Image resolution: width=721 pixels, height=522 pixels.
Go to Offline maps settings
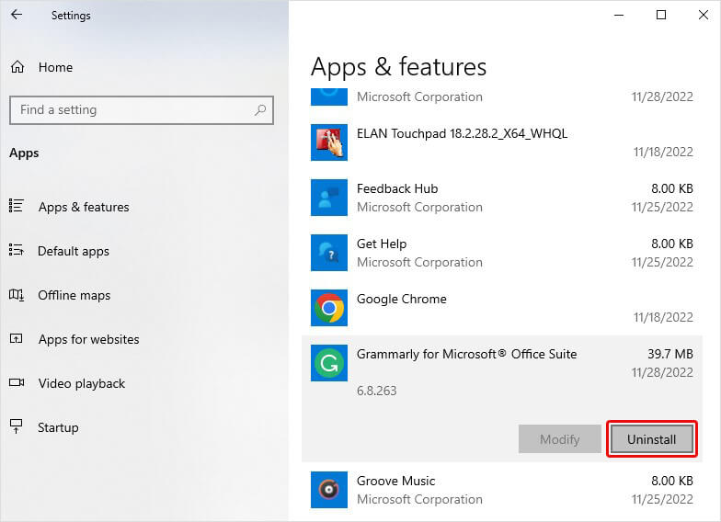[x=74, y=296]
